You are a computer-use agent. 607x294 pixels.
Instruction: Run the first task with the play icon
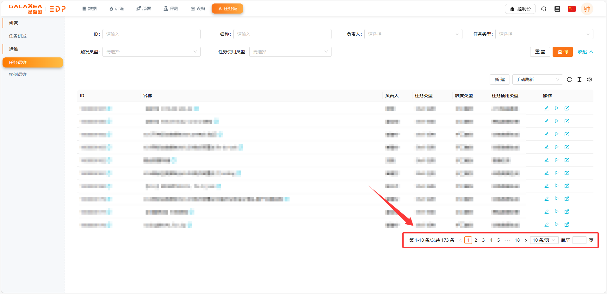point(557,108)
